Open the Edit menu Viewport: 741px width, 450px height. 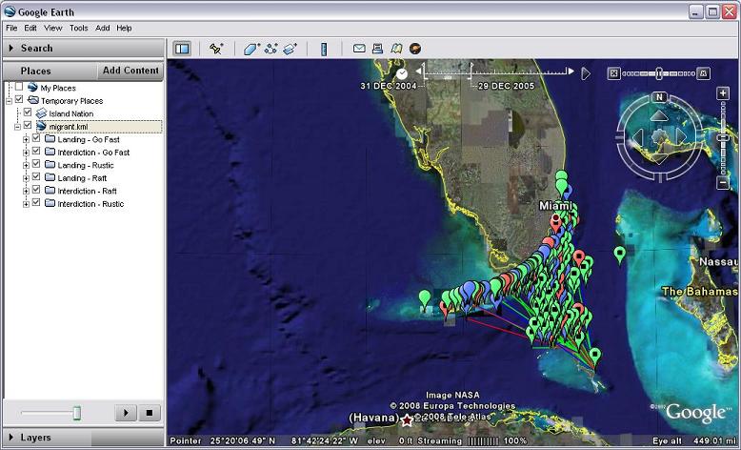point(30,28)
